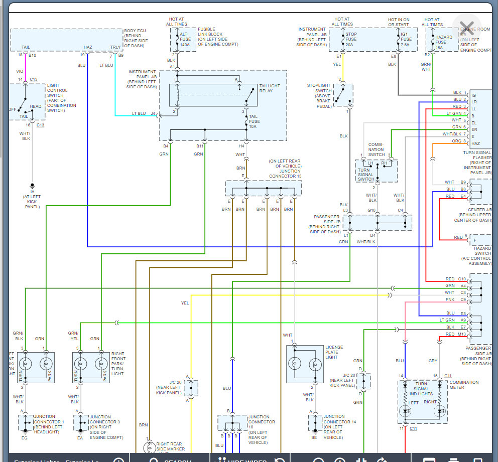Screen dimensions: 498x462
Task: Click the rotate diagram icon
Action: point(381,460)
